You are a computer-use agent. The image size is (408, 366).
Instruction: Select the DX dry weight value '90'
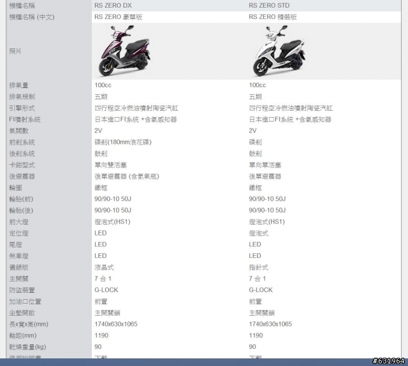pos(98,347)
